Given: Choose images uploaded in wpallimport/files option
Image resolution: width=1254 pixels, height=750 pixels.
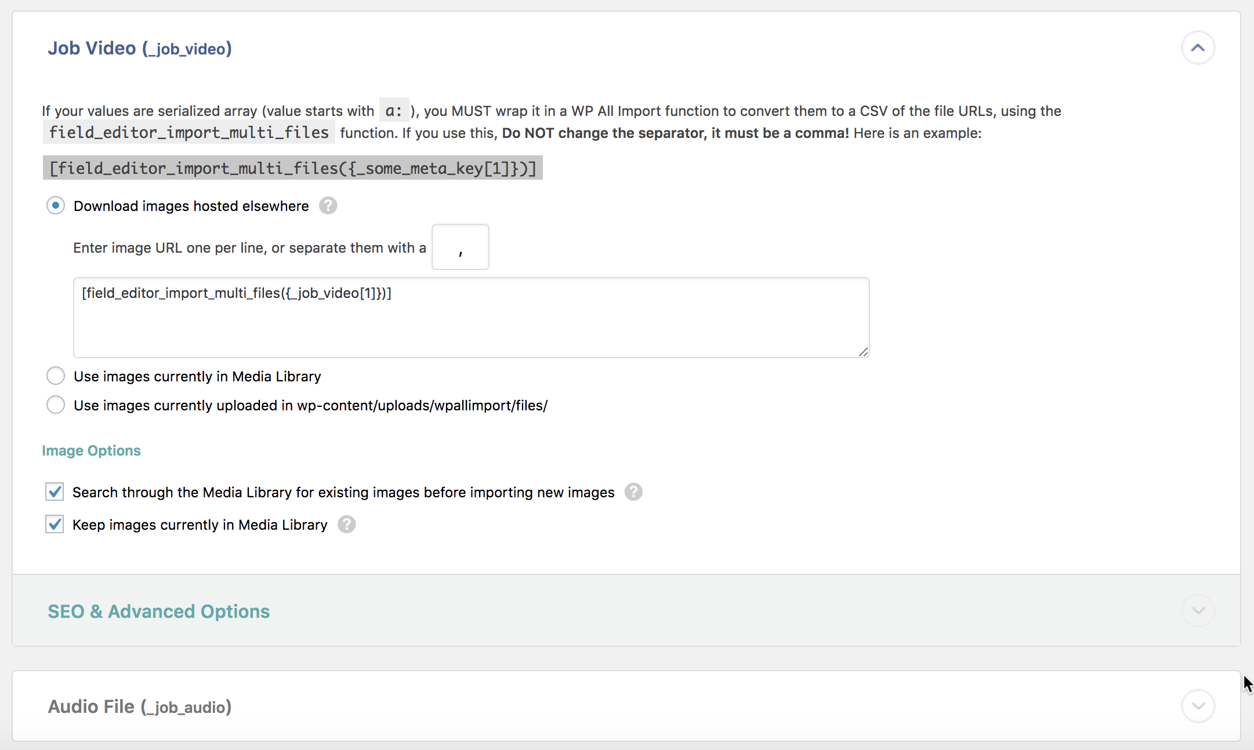Looking at the screenshot, I should (56, 405).
